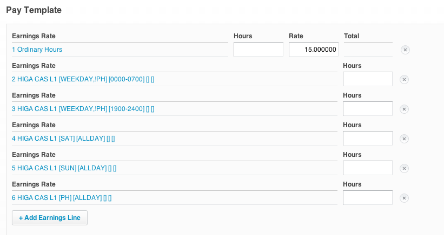444x235 pixels.
Task: Open the 1 Ordinary Hours link
Action: point(37,50)
